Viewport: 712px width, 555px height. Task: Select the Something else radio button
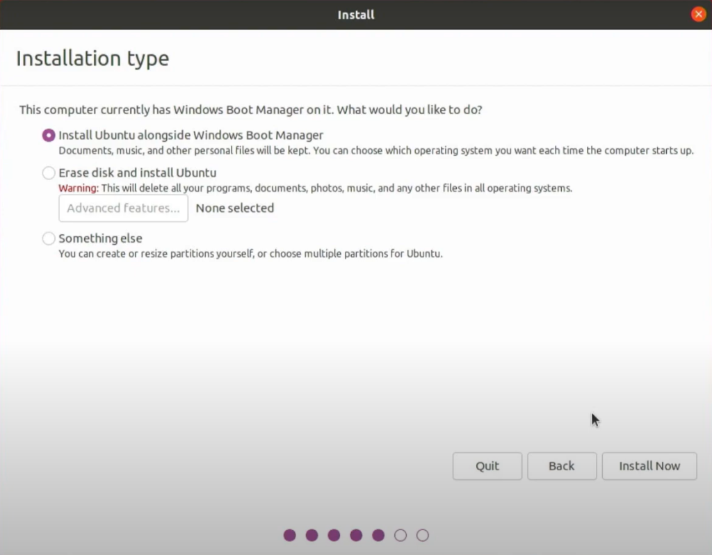tap(49, 239)
